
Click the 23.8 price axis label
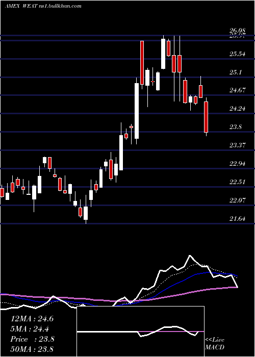tap(236, 127)
